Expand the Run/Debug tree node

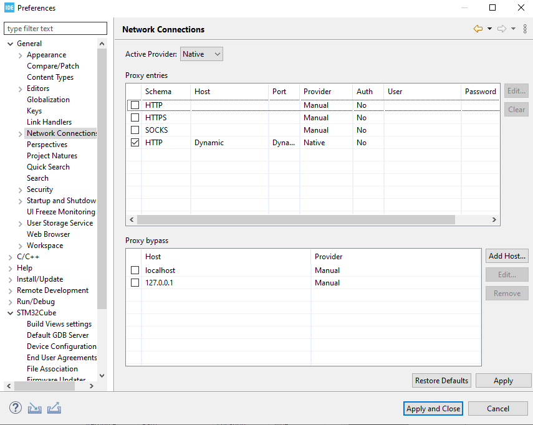pos(10,302)
